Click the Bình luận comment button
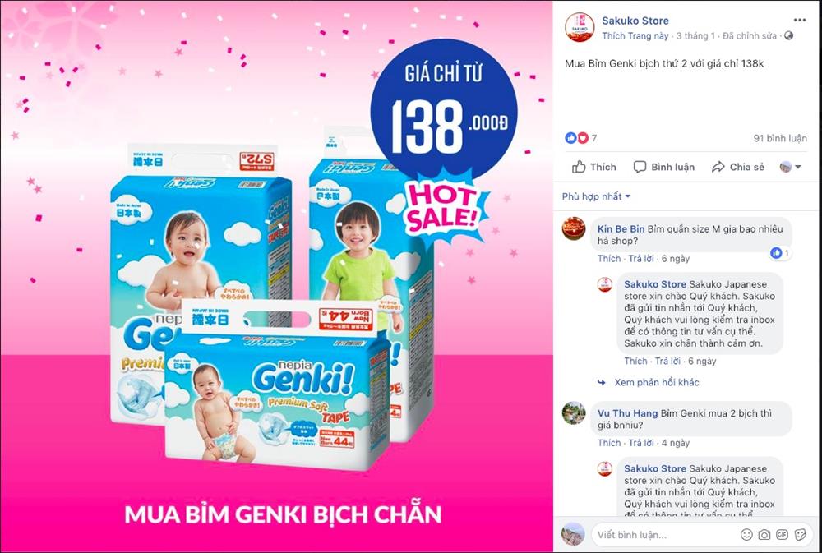822x553 pixels. coord(664,167)
